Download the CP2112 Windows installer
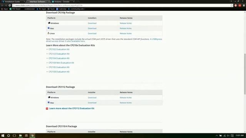The width and height of the screenshot is (246, 138). coord(92,97)
